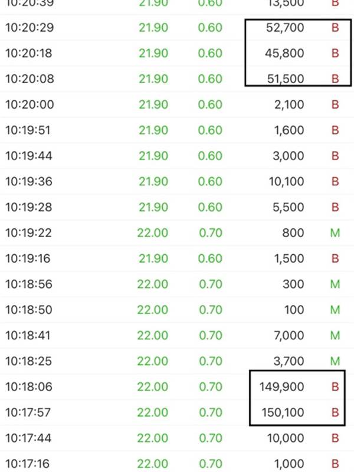Click the 1,500 volume at 10:19:16
The height and width of the screenshot is (472, 354).
click(289, 258)
